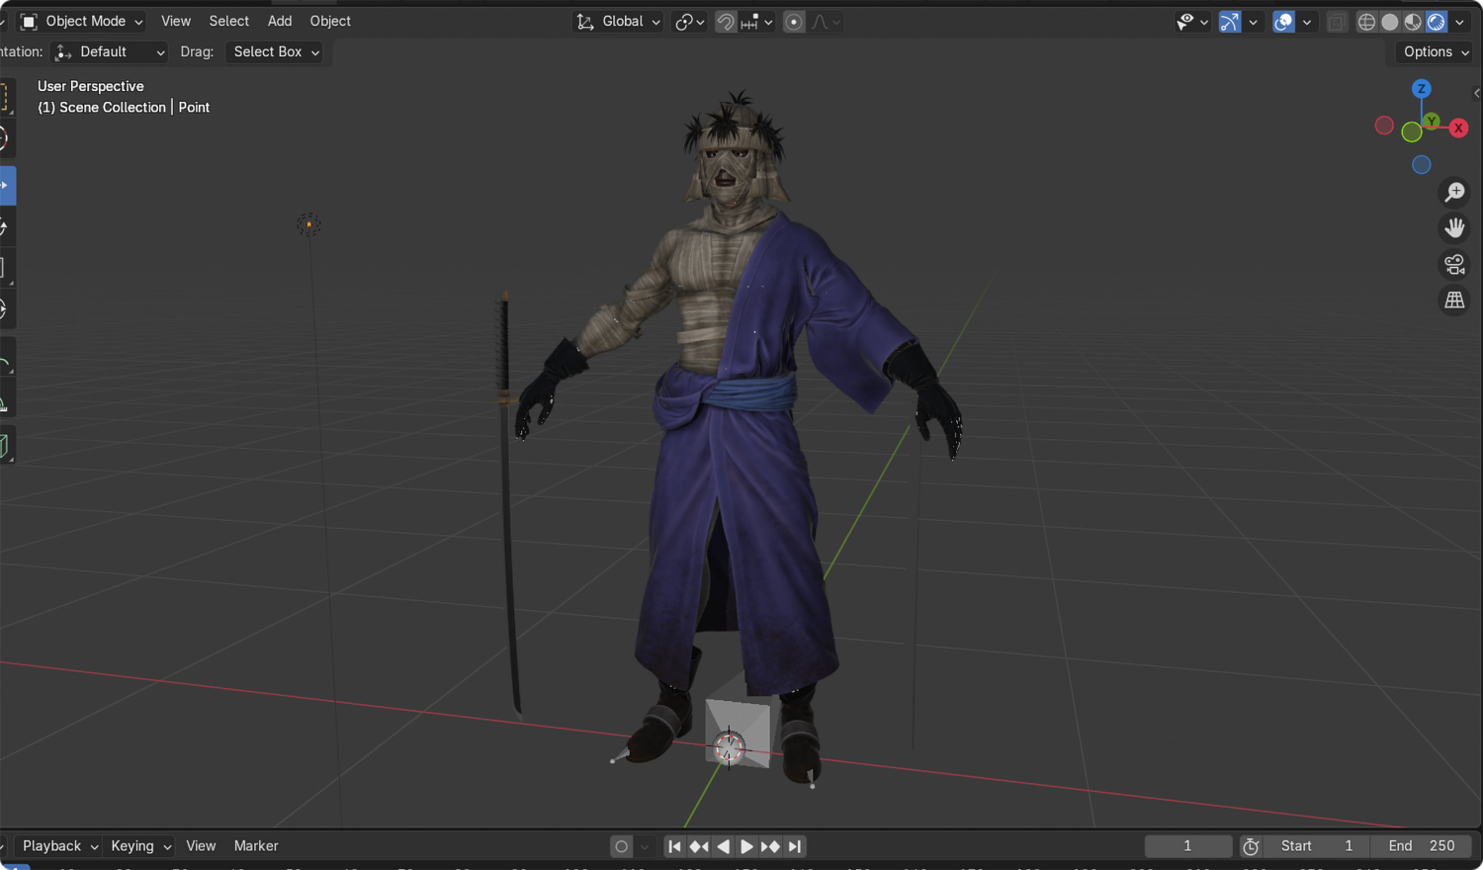This screenshot has height=870, width=1483.
Task: Click the red X axis gizmo ball
Action: (x=1458, y=128)
